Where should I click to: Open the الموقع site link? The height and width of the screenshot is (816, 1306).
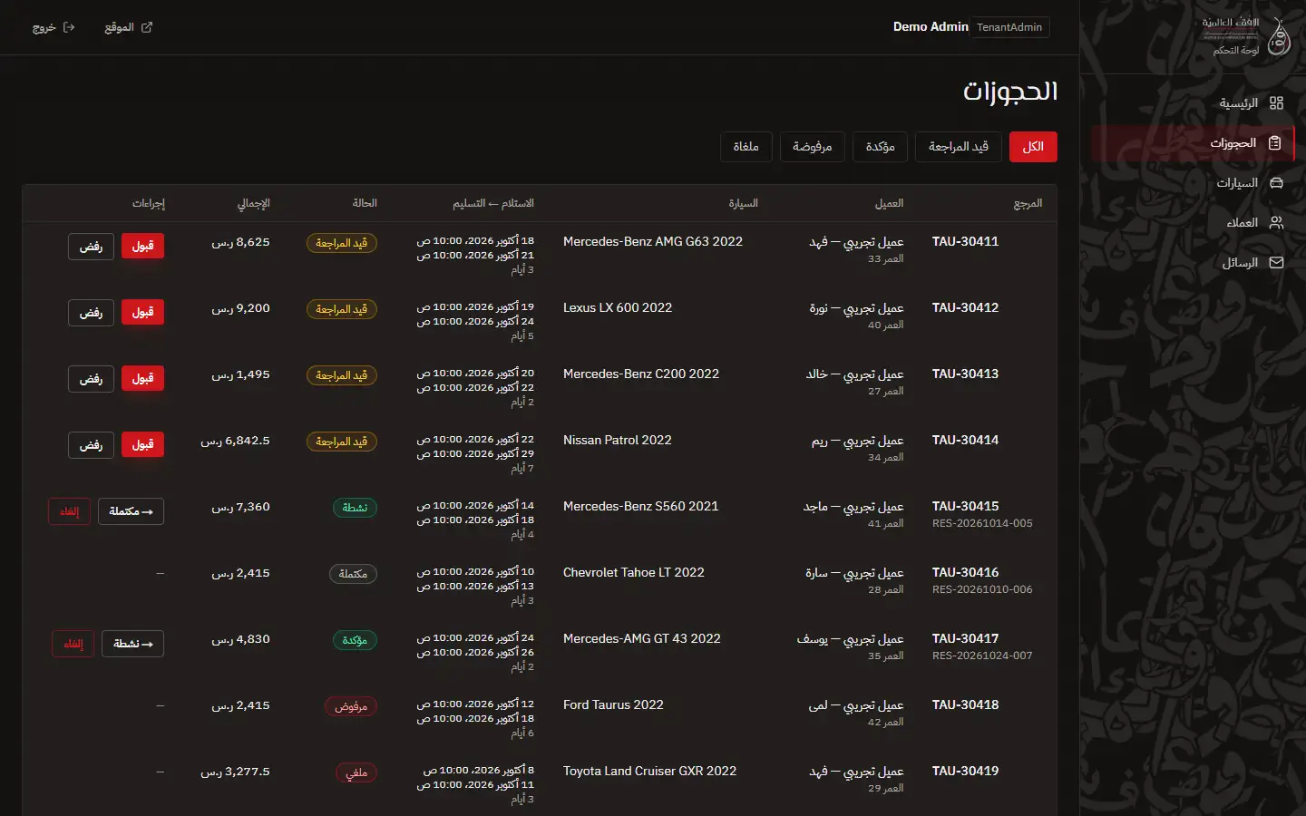(x=128, y=27)
